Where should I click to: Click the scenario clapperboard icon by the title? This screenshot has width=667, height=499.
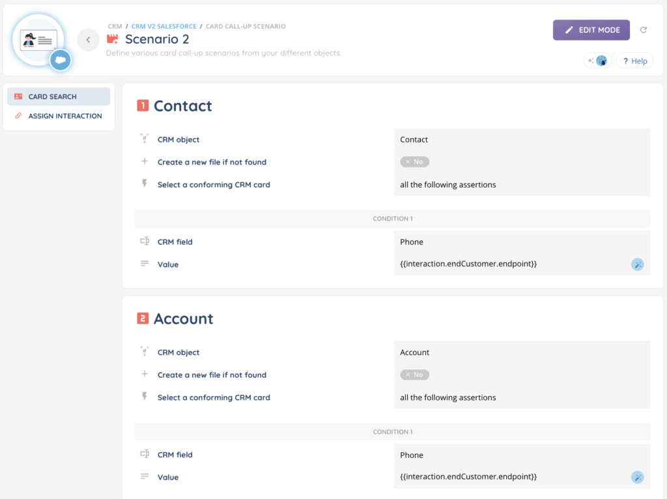click(x=113, y=40)
